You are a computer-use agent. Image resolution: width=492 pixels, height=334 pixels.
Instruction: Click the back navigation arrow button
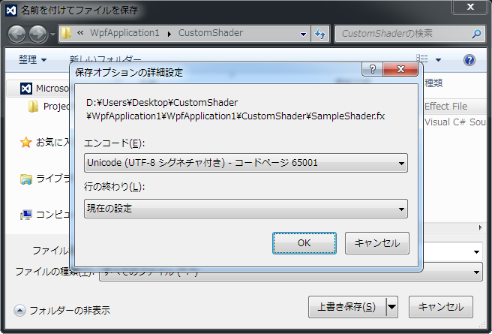17,34
